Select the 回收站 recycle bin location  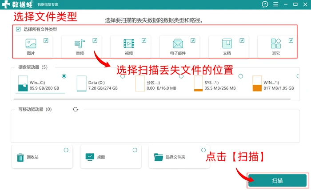(42, 157)
